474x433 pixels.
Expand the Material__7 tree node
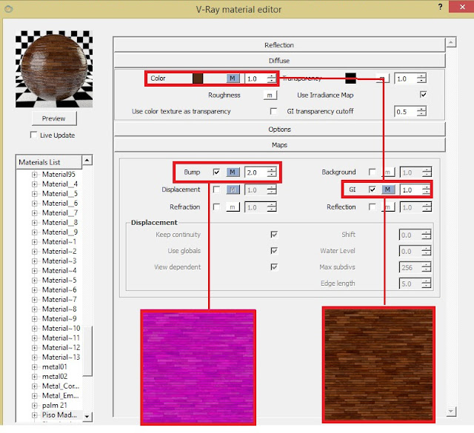[35, 213]
